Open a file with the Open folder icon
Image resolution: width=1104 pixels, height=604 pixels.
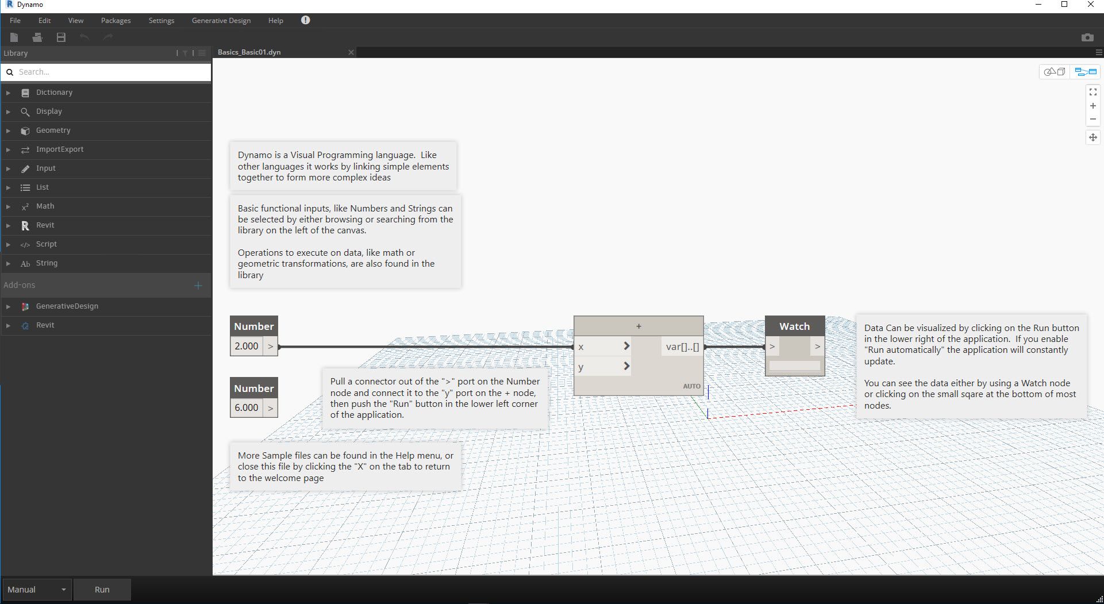tap(37, 37)
